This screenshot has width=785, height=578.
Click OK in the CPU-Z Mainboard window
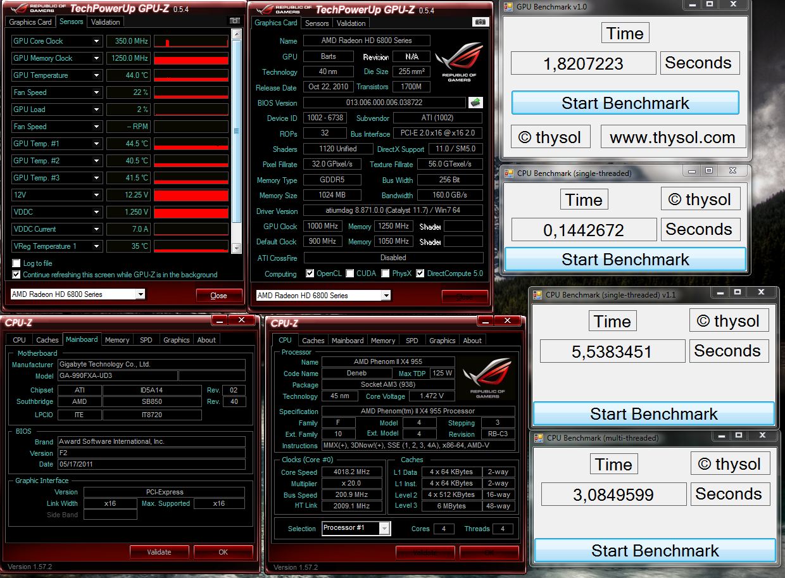(223, 552)
